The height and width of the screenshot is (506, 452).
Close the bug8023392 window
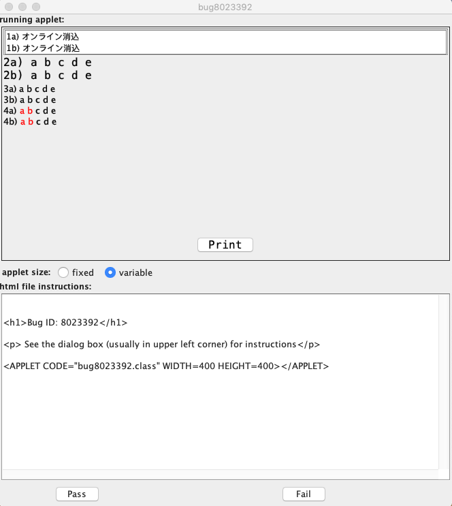[9, 6]
